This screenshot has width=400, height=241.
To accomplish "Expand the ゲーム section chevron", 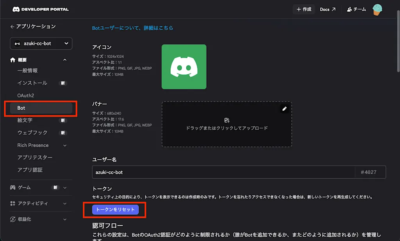I will [x=65, y=187].
